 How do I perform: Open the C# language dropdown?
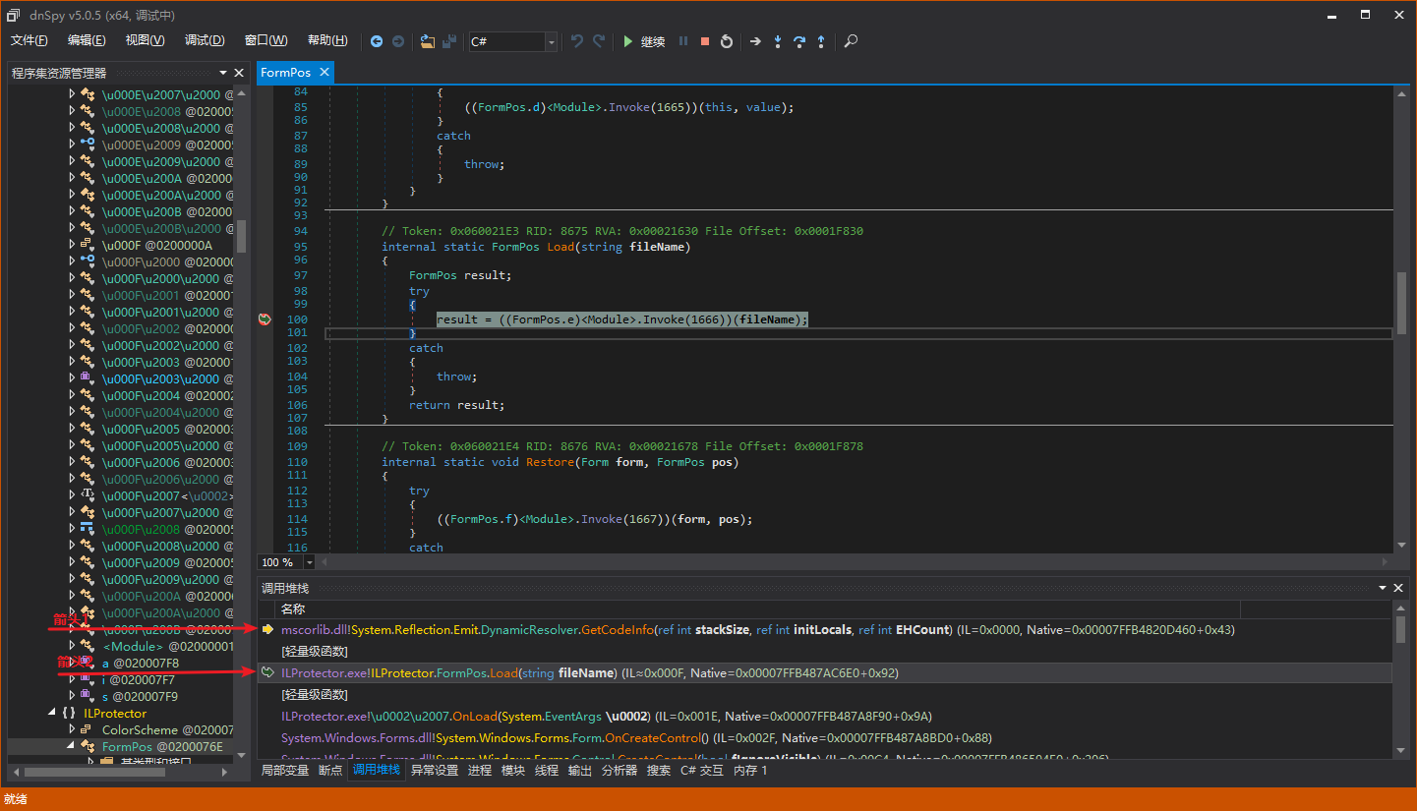(551, 41)
